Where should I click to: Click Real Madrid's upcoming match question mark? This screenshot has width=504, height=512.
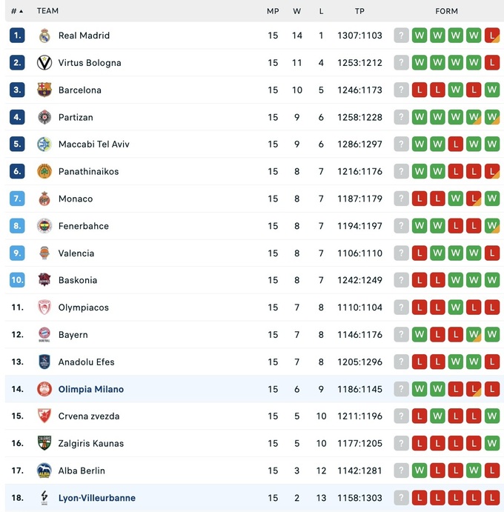pos(402,36)
